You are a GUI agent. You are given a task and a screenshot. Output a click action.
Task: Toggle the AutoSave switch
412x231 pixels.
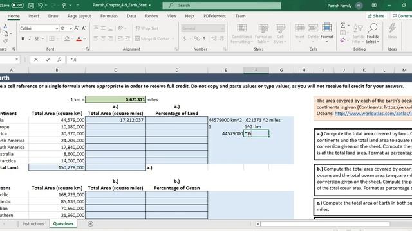pyautogui.click(x=17, y=5)
